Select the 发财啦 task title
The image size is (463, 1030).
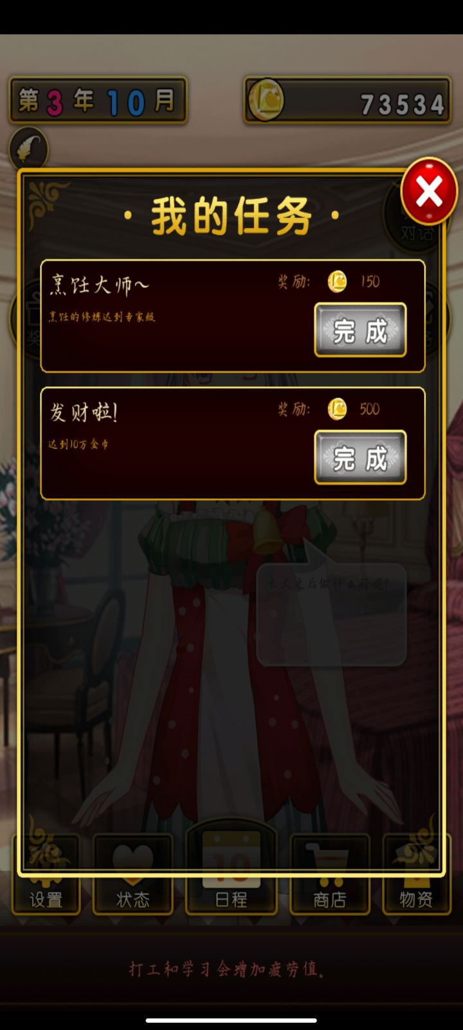pyautogui.click(x=84, y=412)
